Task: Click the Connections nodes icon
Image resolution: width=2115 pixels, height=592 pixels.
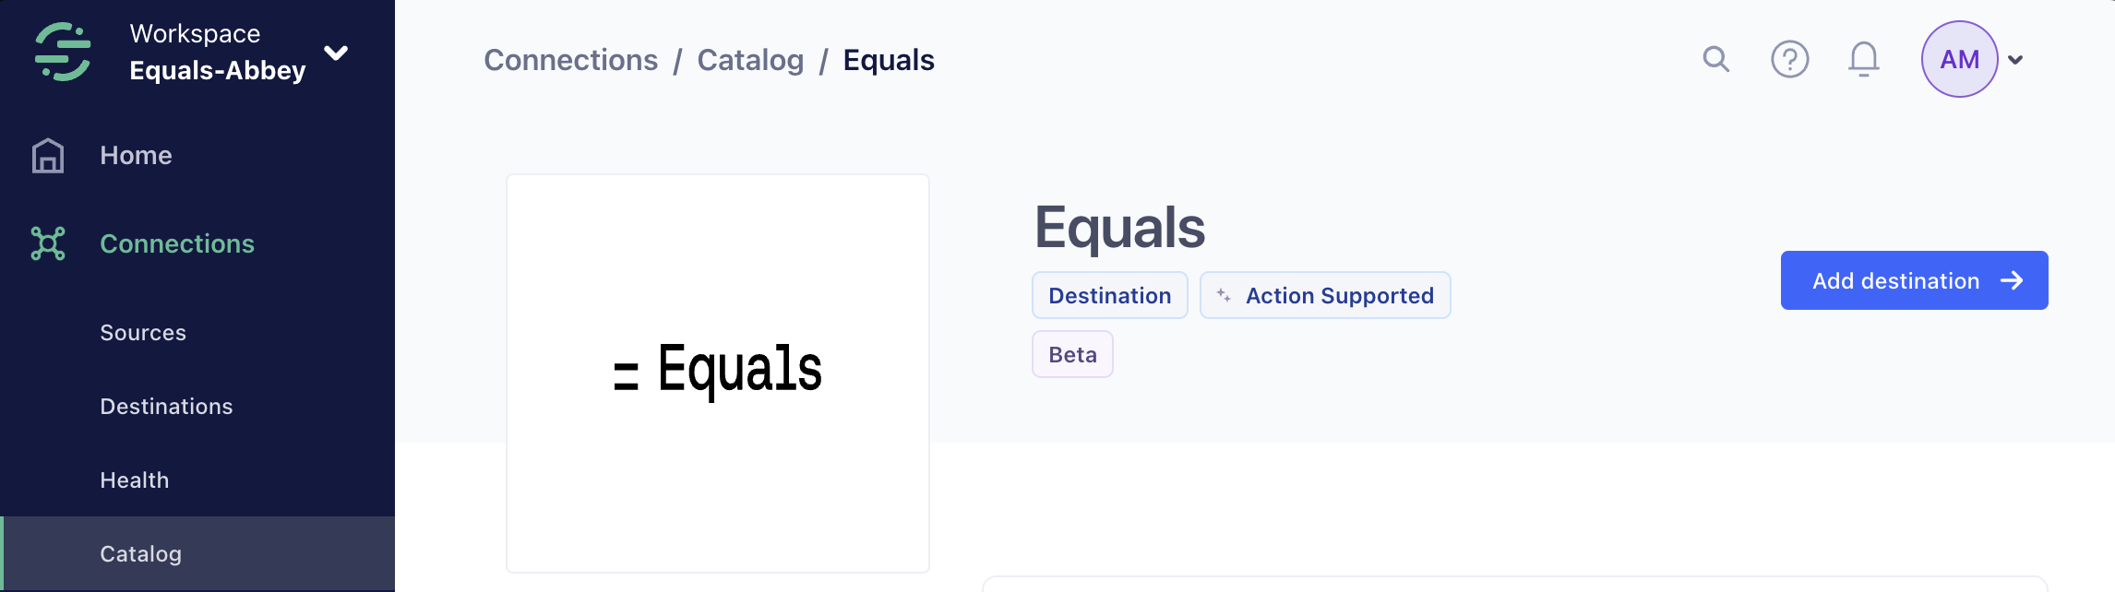Action: click(x=48, y=243)
